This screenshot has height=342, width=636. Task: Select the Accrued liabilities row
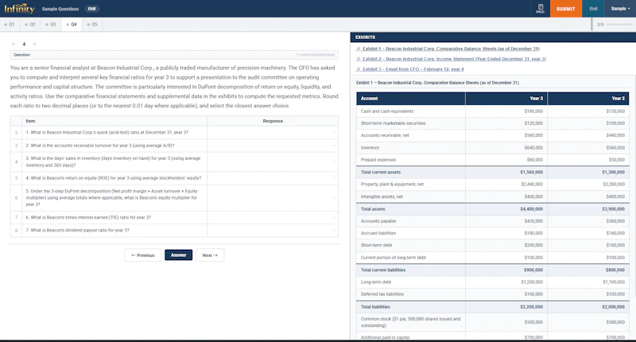click(x=493, y=233)
